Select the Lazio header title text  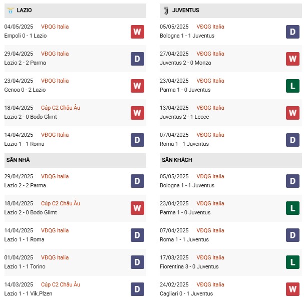[24, 11]
